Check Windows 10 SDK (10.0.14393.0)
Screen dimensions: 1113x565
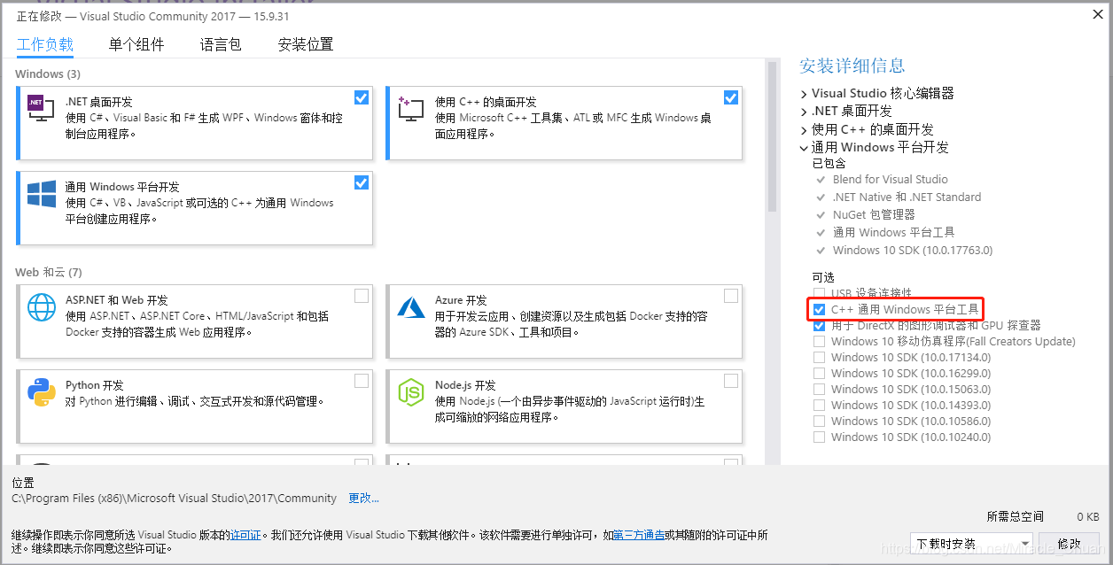819,406
